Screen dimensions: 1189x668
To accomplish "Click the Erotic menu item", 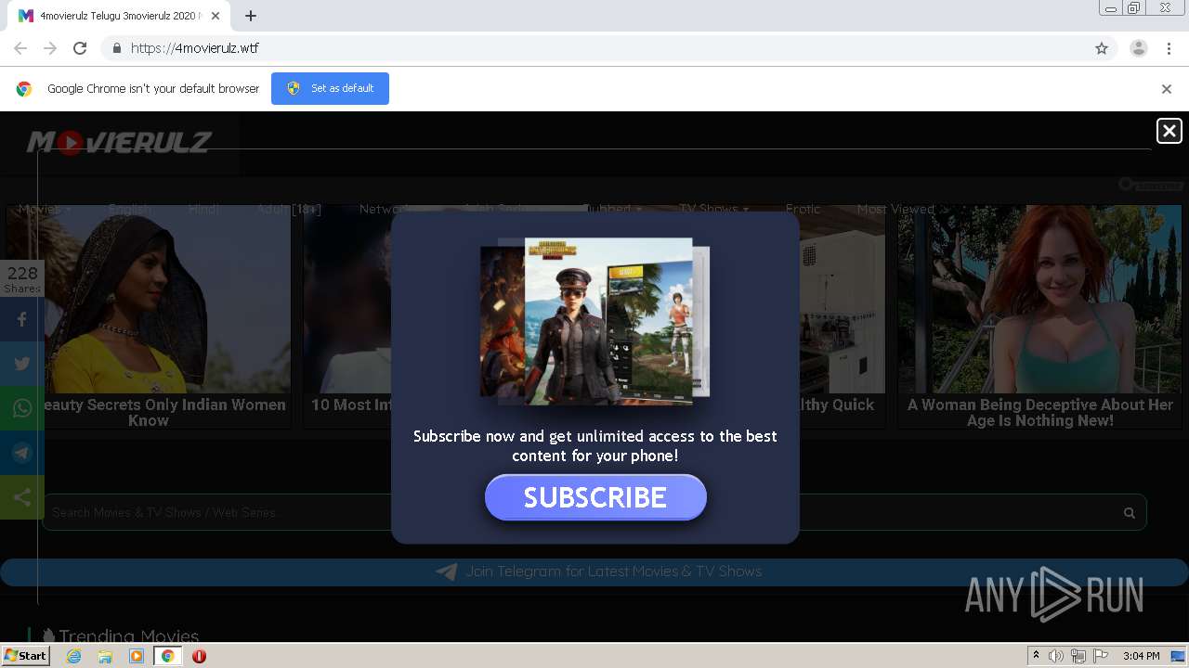I will click(x=803, y=209).
